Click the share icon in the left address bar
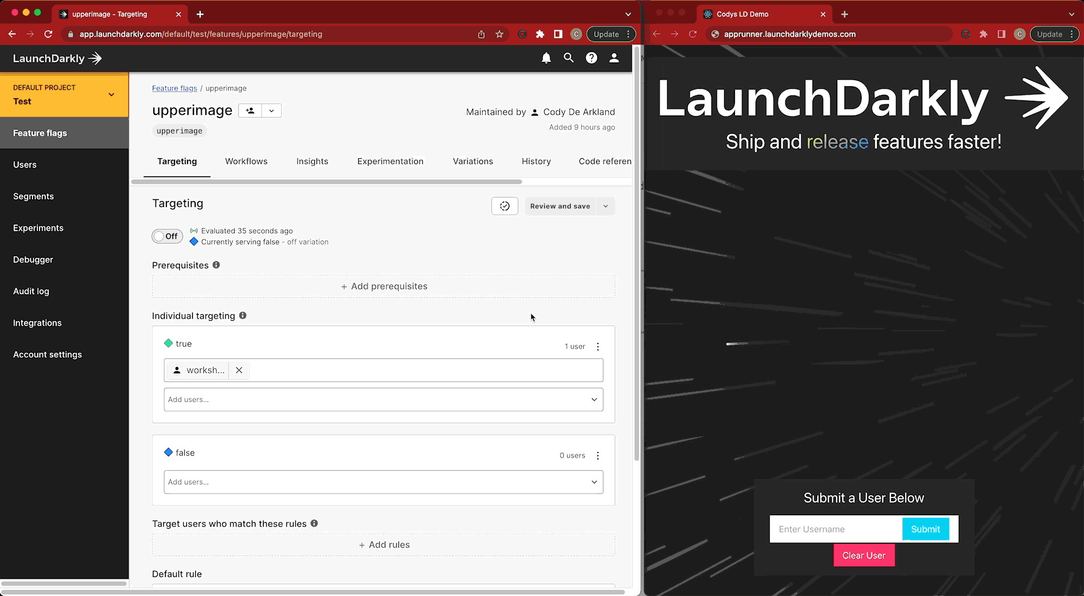Image resolution: width=1084 pixels, height=596 pixels. (481, 34)
